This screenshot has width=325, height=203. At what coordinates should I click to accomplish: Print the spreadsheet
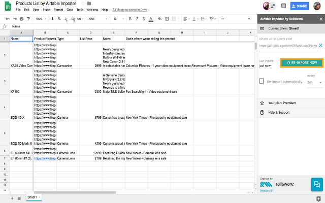[21, 19]
